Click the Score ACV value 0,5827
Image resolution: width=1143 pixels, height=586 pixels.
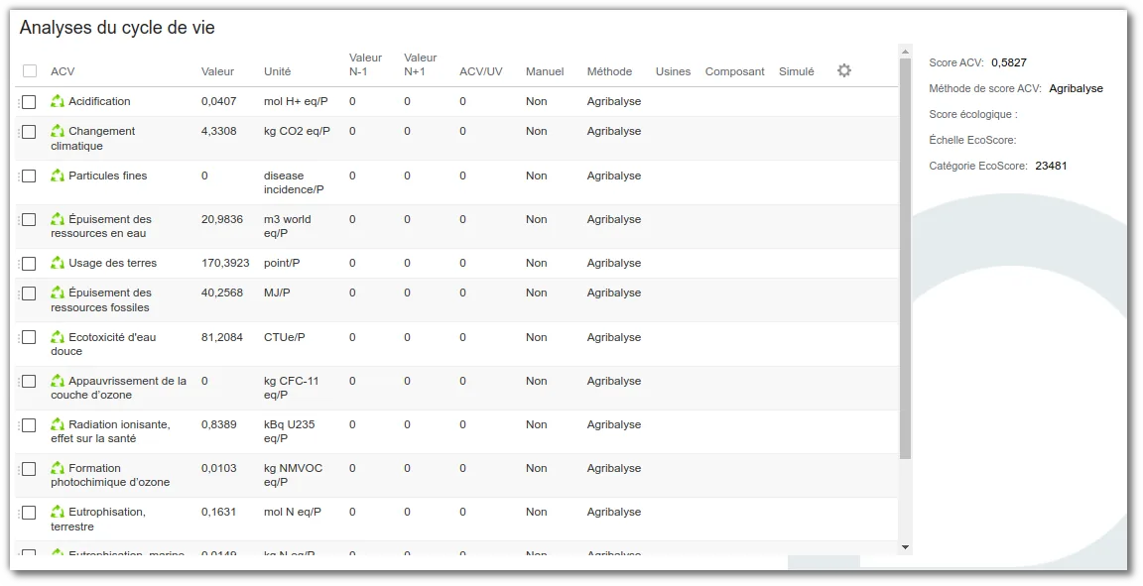(1009, 62)
